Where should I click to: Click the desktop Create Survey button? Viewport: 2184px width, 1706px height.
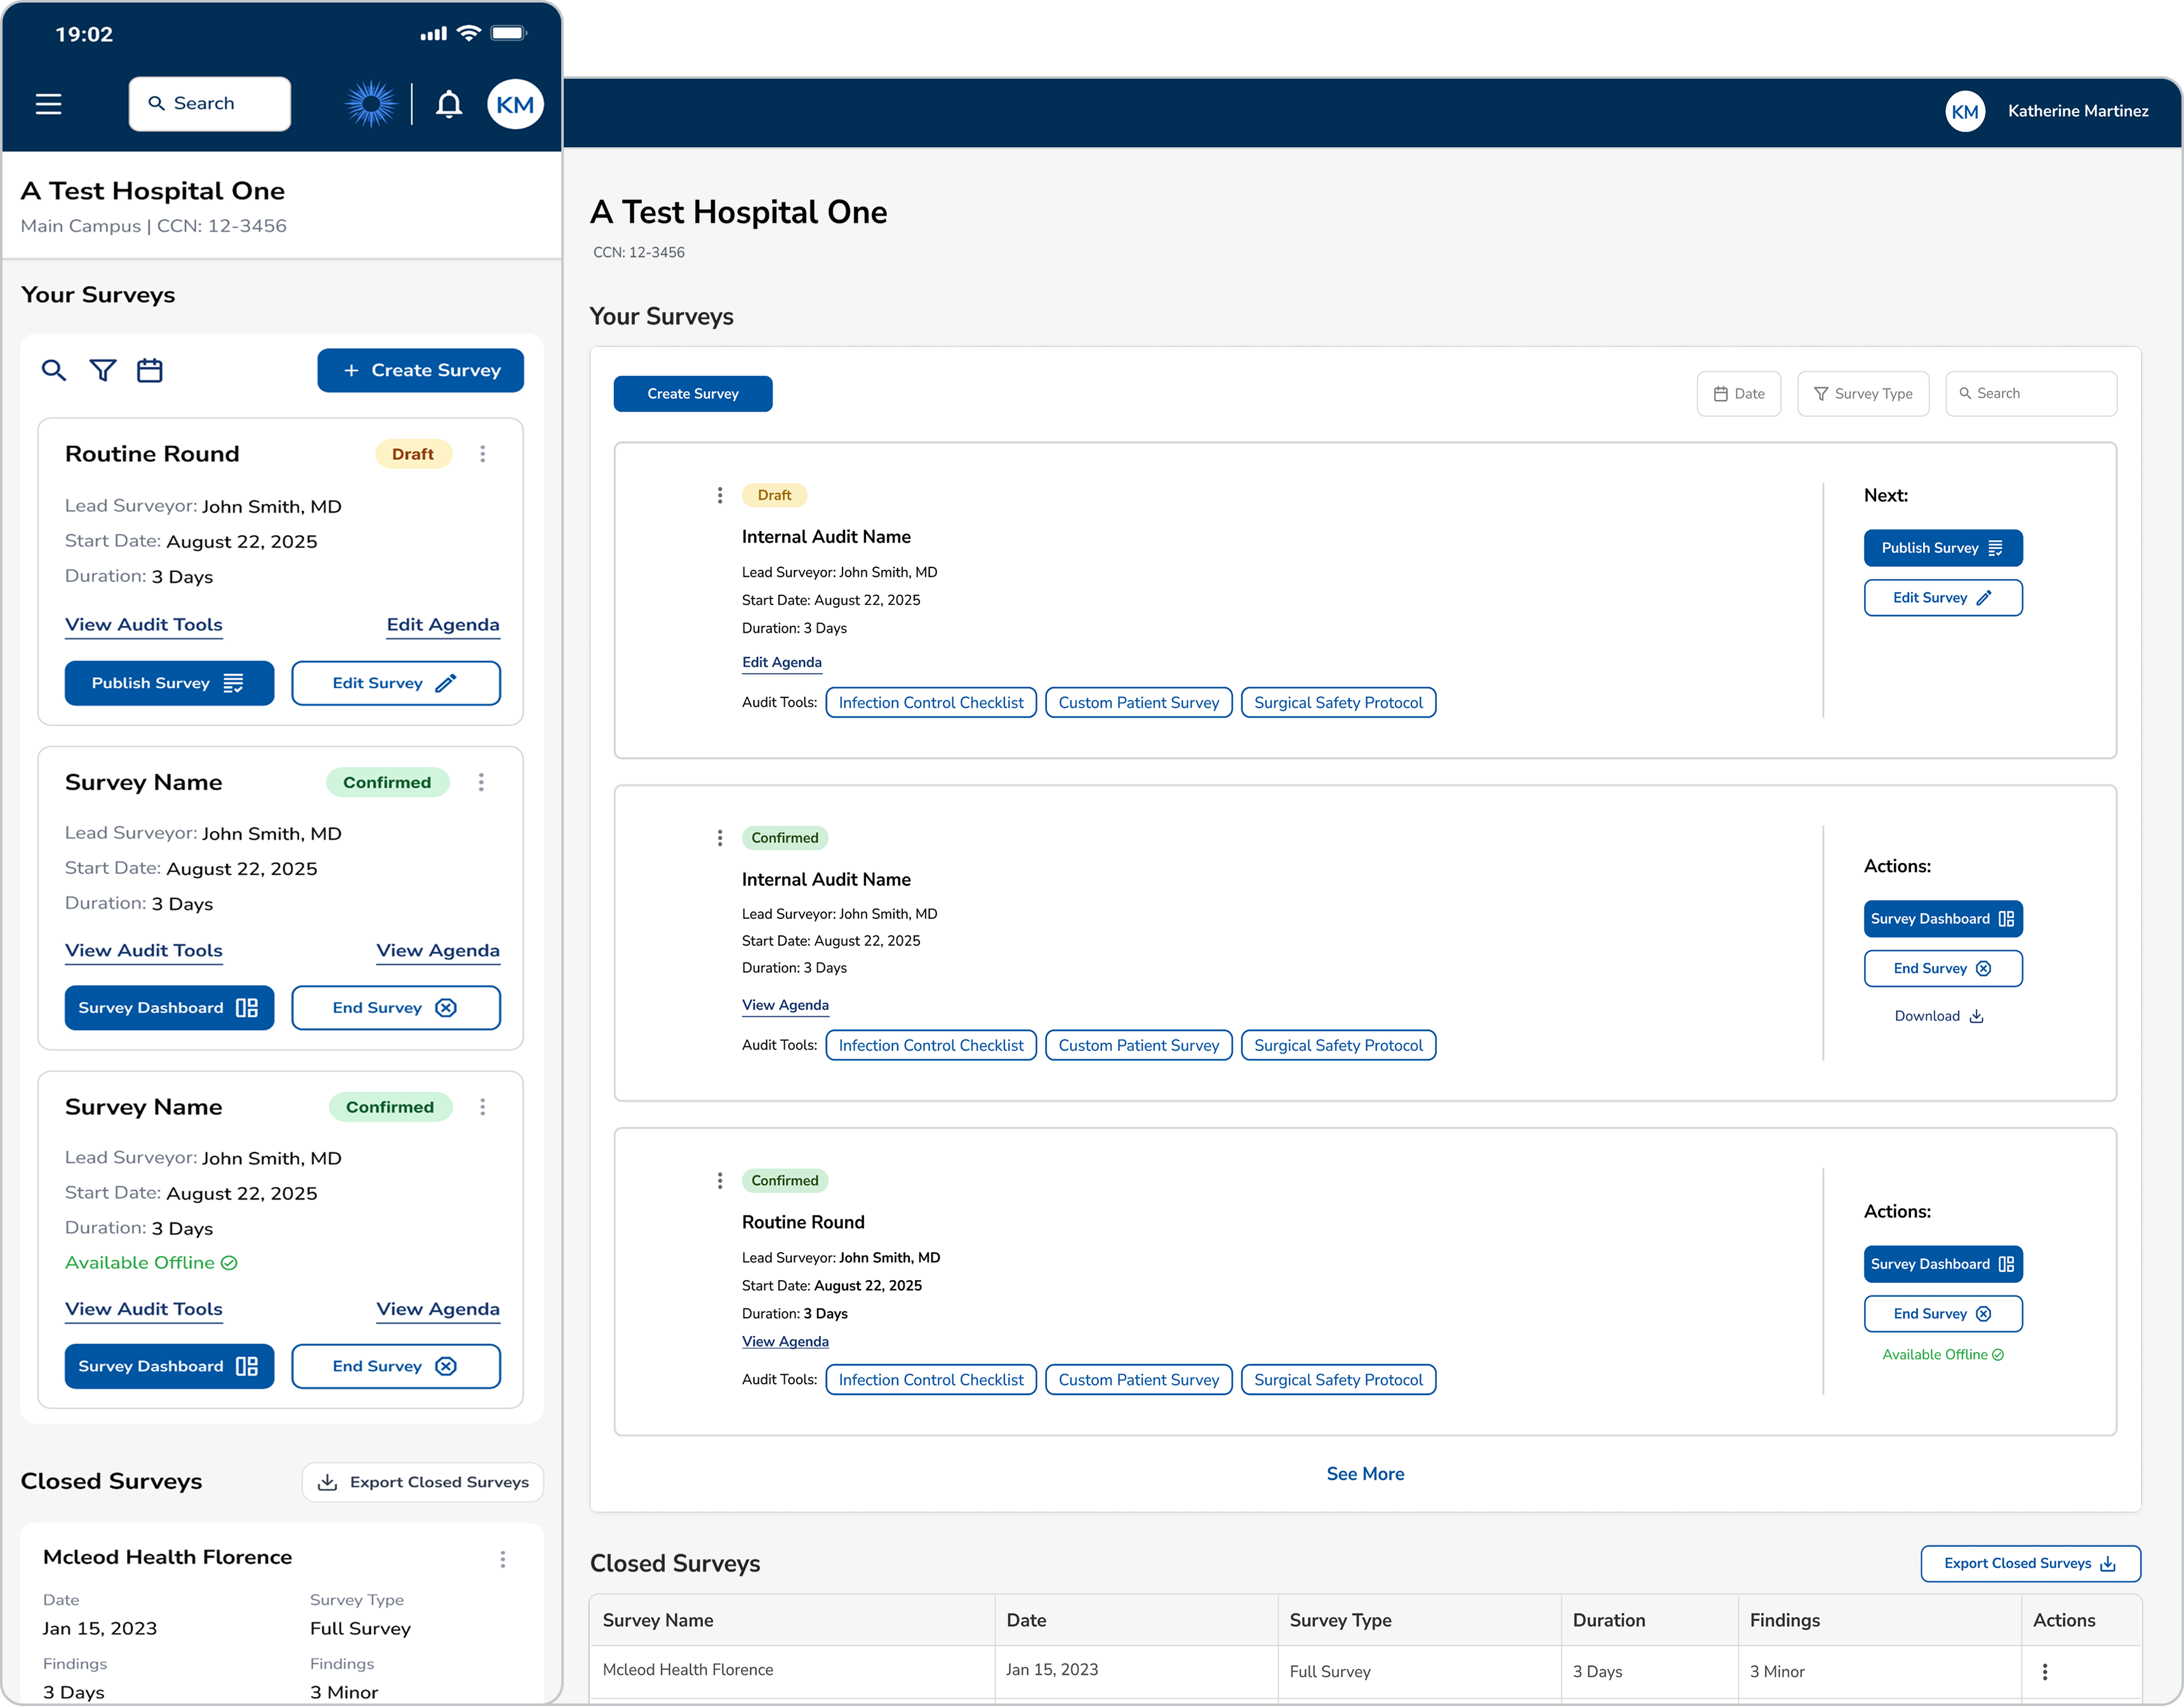[693, 393]
